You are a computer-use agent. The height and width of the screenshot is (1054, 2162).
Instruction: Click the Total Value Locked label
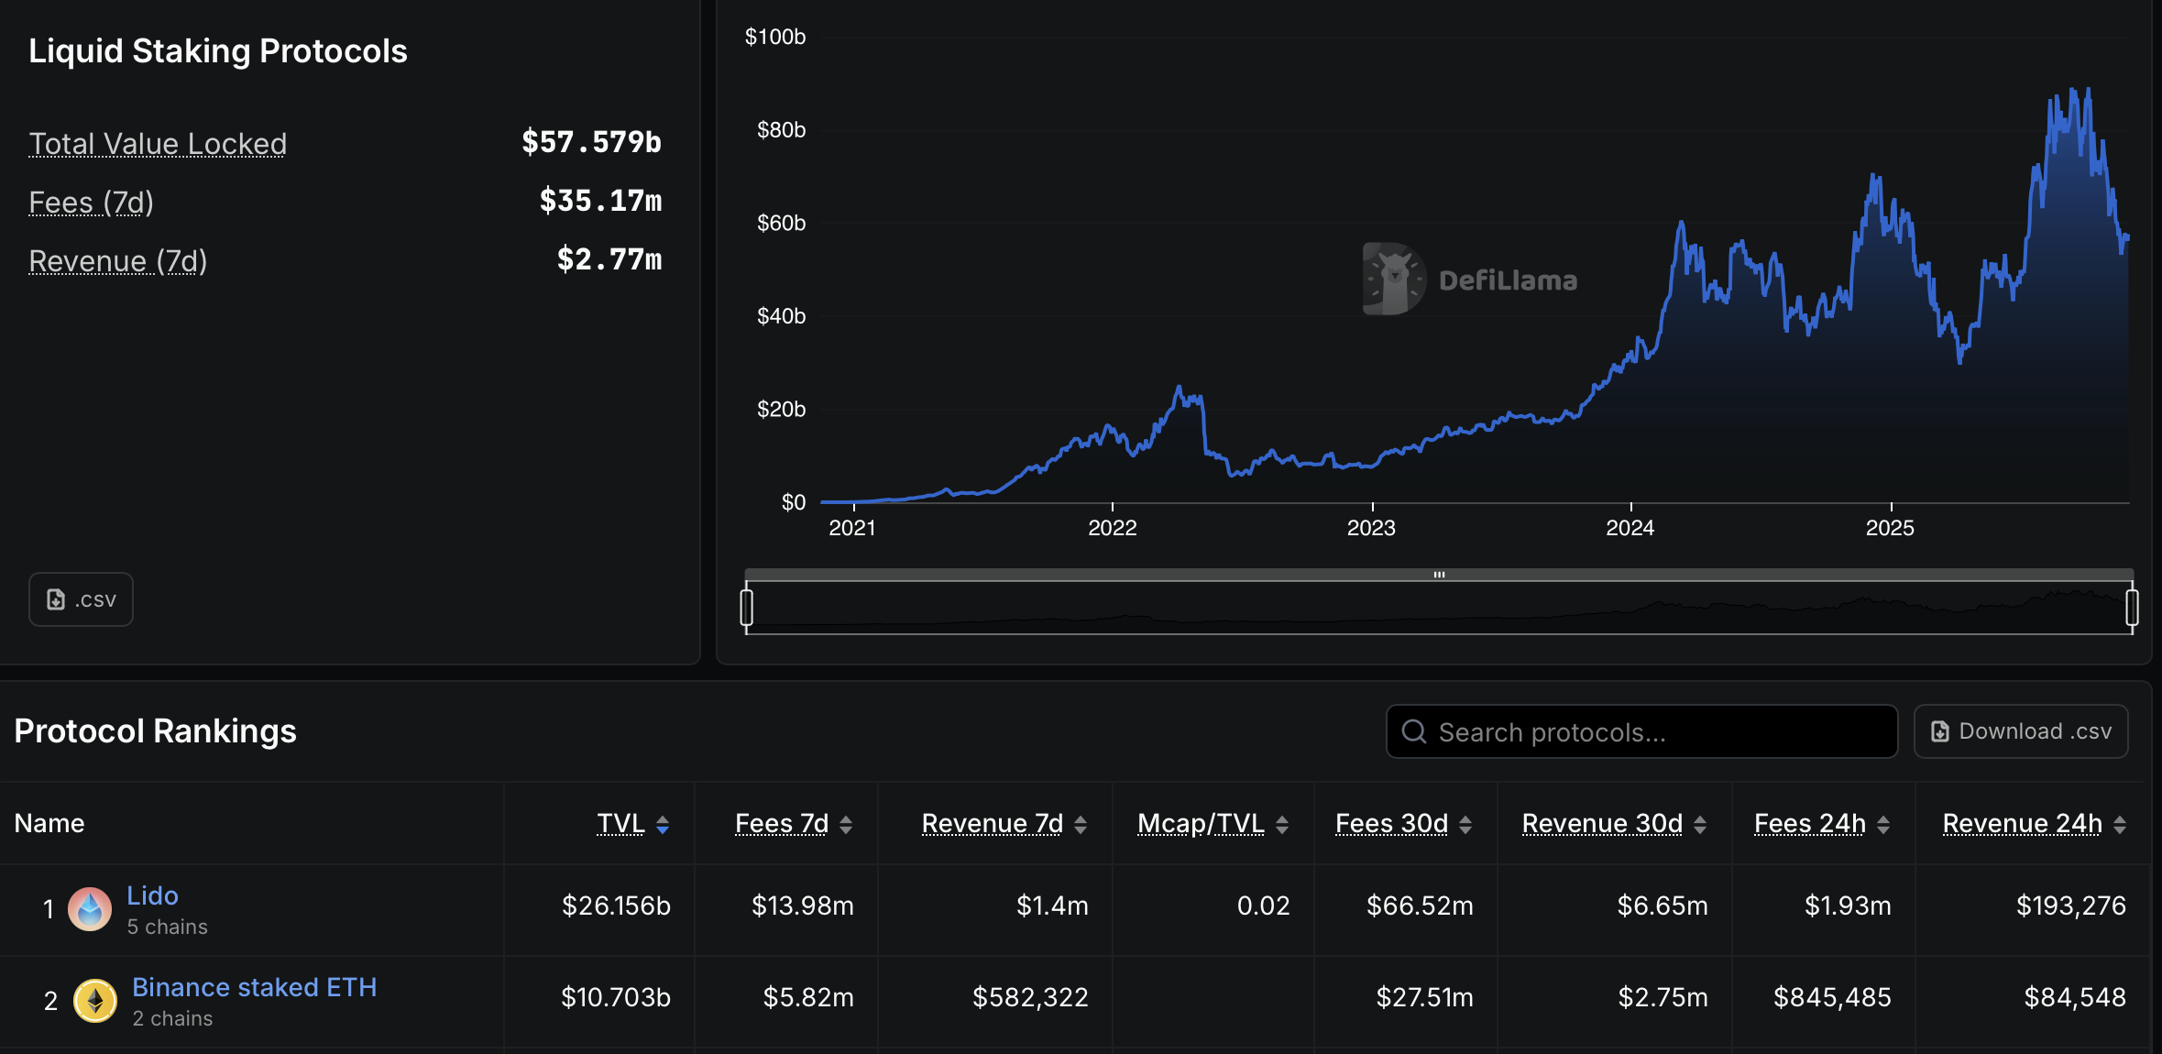(x=158, y=144)
